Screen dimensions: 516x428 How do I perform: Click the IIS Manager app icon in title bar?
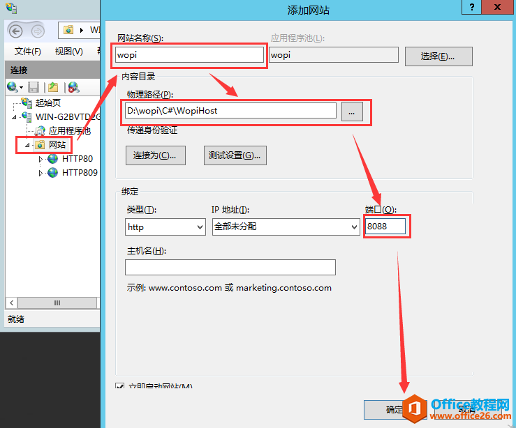click(x=11, y=8)
